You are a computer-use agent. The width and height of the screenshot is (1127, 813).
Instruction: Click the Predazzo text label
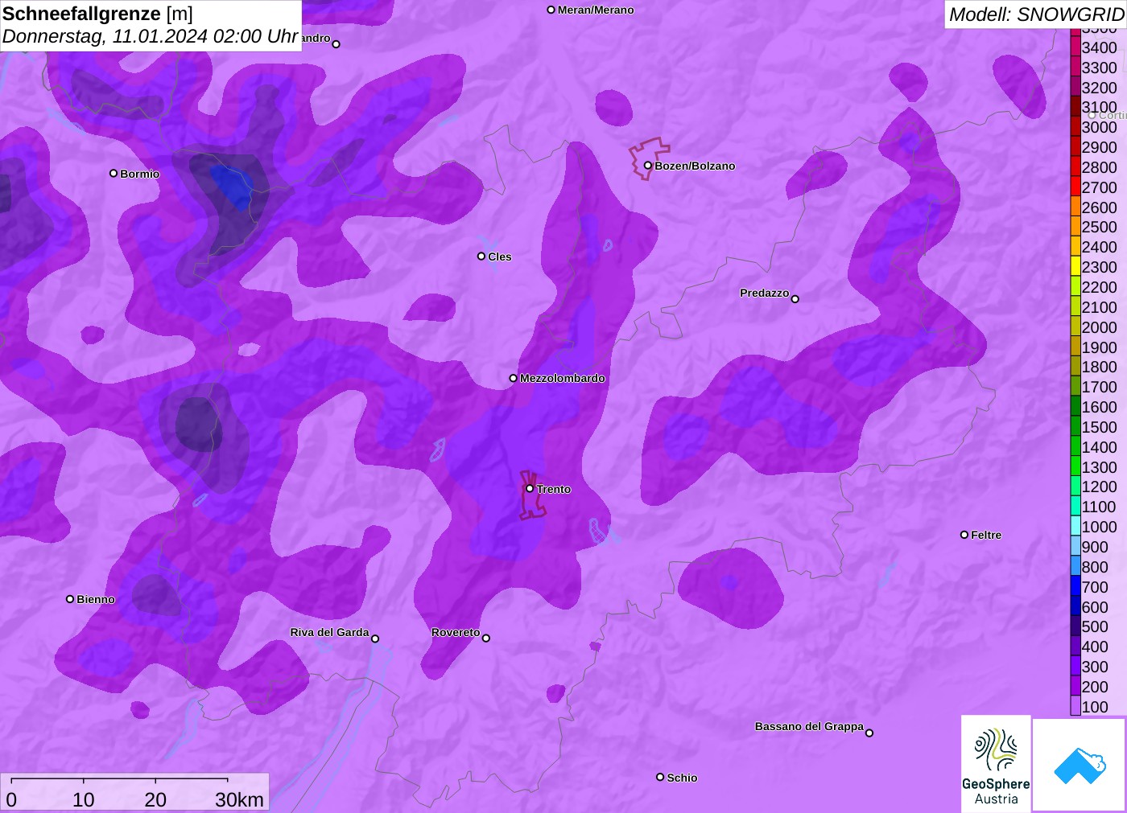(x=765, y=293)
